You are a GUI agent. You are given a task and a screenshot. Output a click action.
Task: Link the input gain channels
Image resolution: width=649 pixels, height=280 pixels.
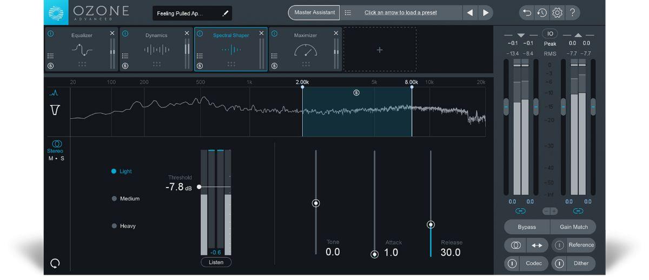[x=521, y=211]
